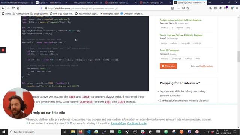Expand Information that may be used
Image resolution: width=240 pixels, height=135 pixels.
pyautogui.click(x=46, y=123)
